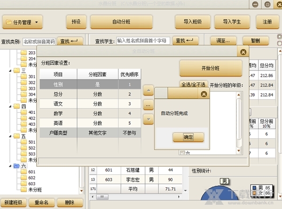The width and height of the screenshot is (282, 209).
Task: Click the 全选/全不选 button
Action: (194, 84)
